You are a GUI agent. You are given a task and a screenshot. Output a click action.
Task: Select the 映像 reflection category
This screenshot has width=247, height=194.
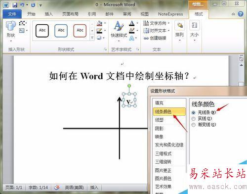pos(169,137)
